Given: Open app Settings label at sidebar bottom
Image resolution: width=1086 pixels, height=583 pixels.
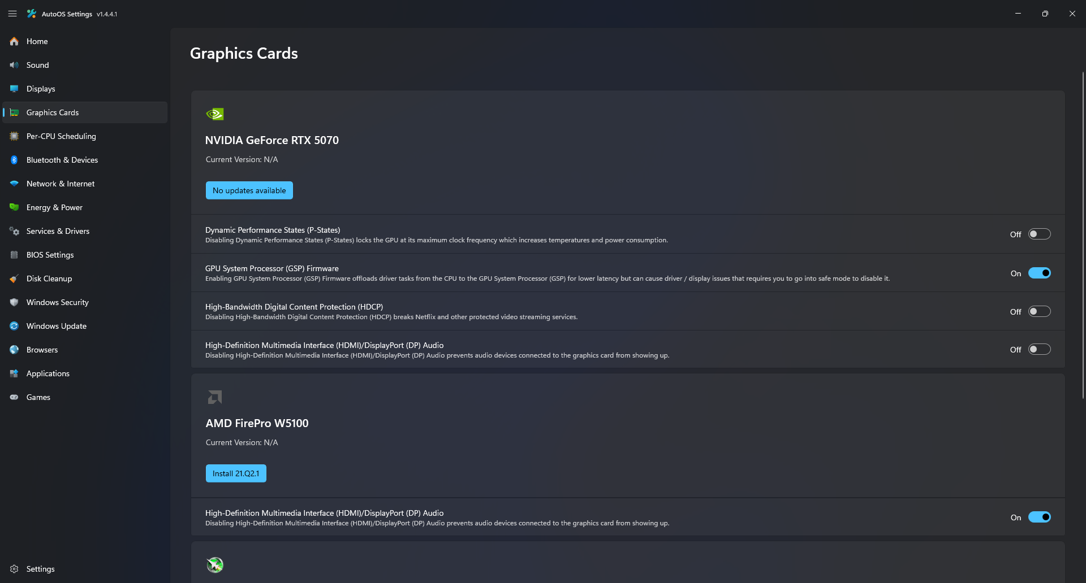Looking at the screenshot, I should [41, 569].
